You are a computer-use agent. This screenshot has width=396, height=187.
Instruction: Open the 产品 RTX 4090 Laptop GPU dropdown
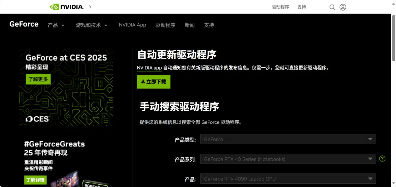pyautogui.click(x=287, y=179)
